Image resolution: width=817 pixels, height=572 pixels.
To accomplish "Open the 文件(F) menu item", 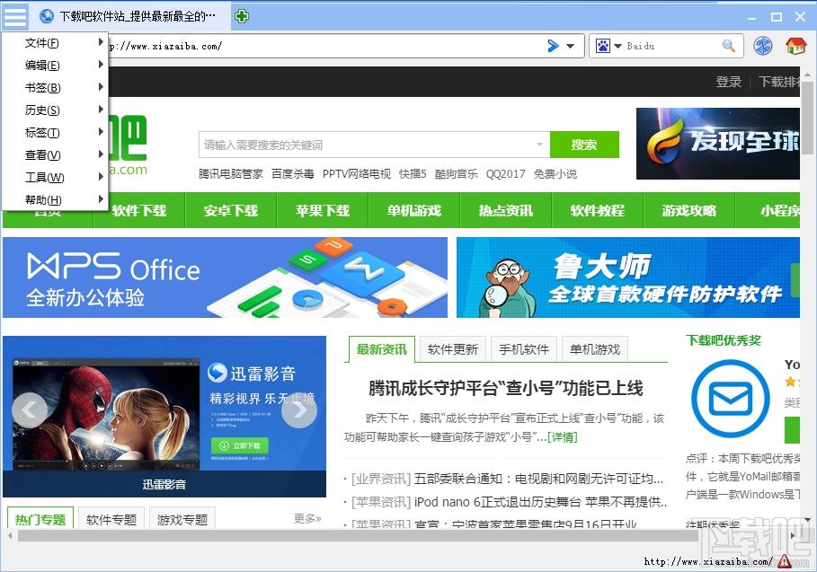I will [x=55, y=43].
